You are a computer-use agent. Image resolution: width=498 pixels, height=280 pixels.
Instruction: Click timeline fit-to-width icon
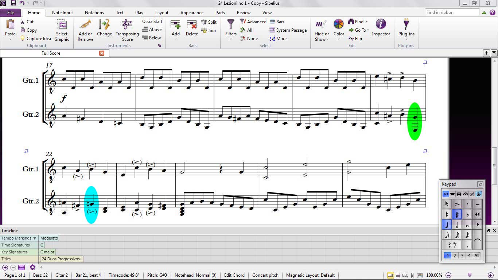coord(22,267)
